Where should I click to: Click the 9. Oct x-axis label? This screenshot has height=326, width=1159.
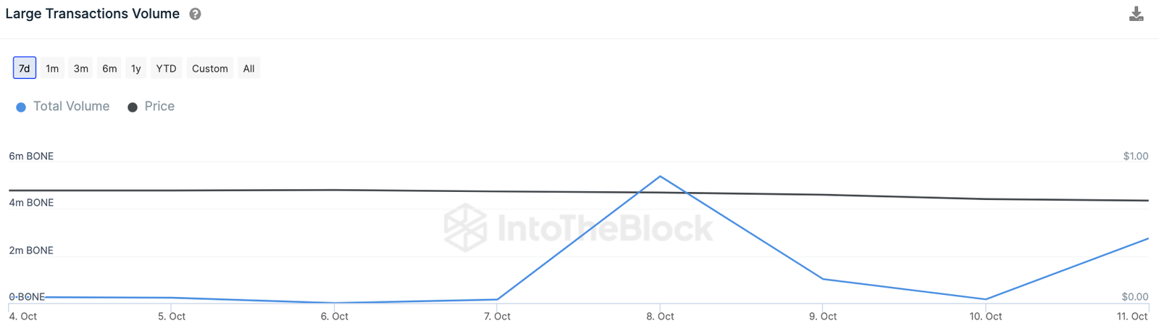tap(823, 317)
